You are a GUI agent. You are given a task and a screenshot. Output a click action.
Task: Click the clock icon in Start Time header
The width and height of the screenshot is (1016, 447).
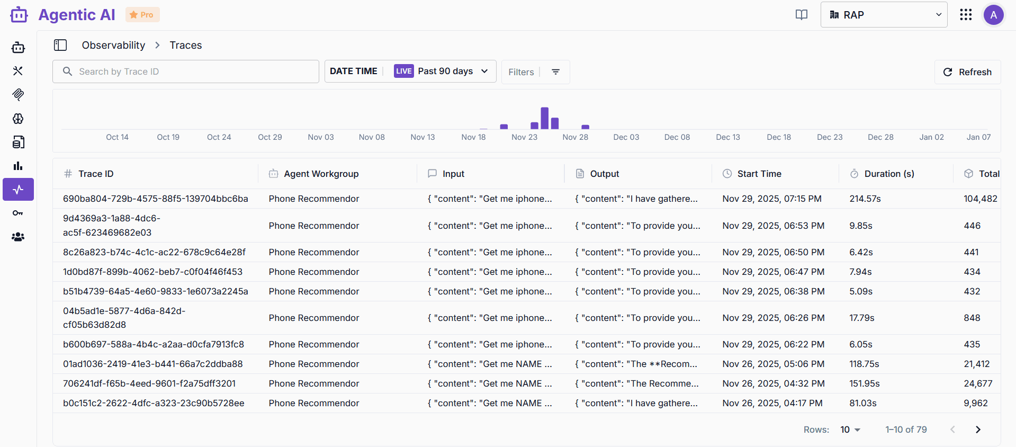pos(727,174)
